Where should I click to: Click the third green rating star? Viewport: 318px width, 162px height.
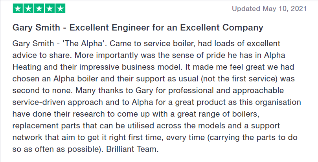(x=39, y=9)
